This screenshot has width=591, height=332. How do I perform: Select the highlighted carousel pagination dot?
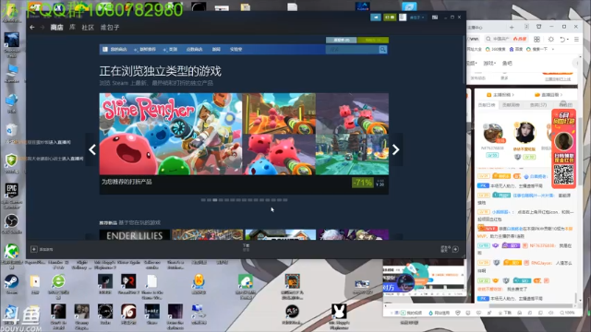pos(215,200)
